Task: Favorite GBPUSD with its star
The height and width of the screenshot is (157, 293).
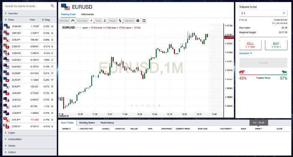Action: pyautogui.click(x=52, y=33)
